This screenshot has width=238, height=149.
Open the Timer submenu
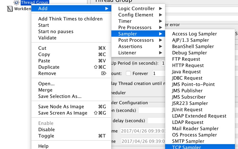(x=125, y=21)
